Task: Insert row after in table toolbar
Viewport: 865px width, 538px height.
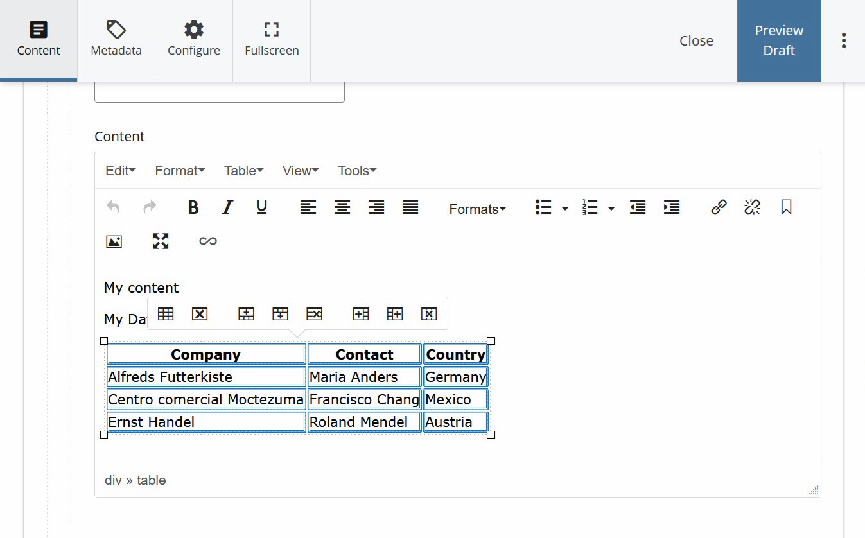Action: (x=281, y=314)
